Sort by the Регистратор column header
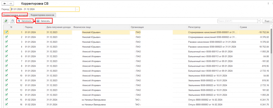 pos(212,27)
